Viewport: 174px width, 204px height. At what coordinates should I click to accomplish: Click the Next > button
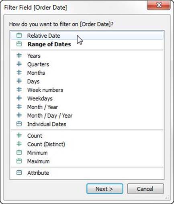[105, 189]
